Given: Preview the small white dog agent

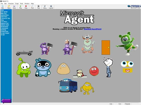Looking at the screenshot, I should [x=80, y=73].
